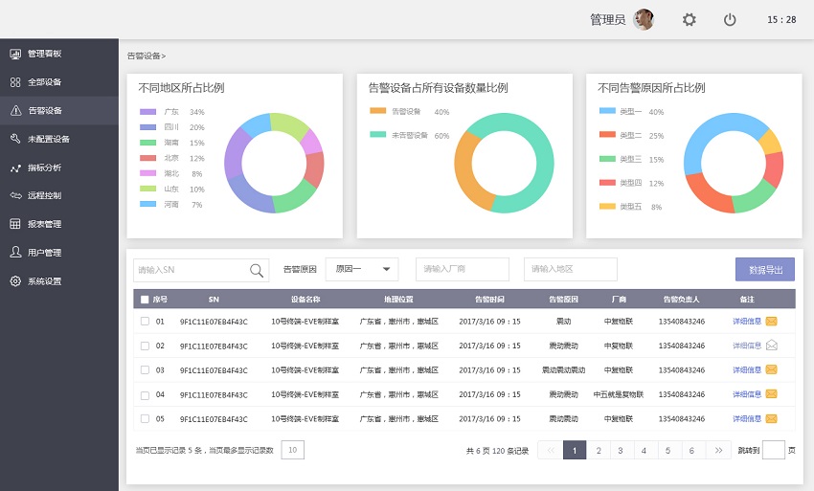Click the 报表管理 table icon

coord(15,224)
